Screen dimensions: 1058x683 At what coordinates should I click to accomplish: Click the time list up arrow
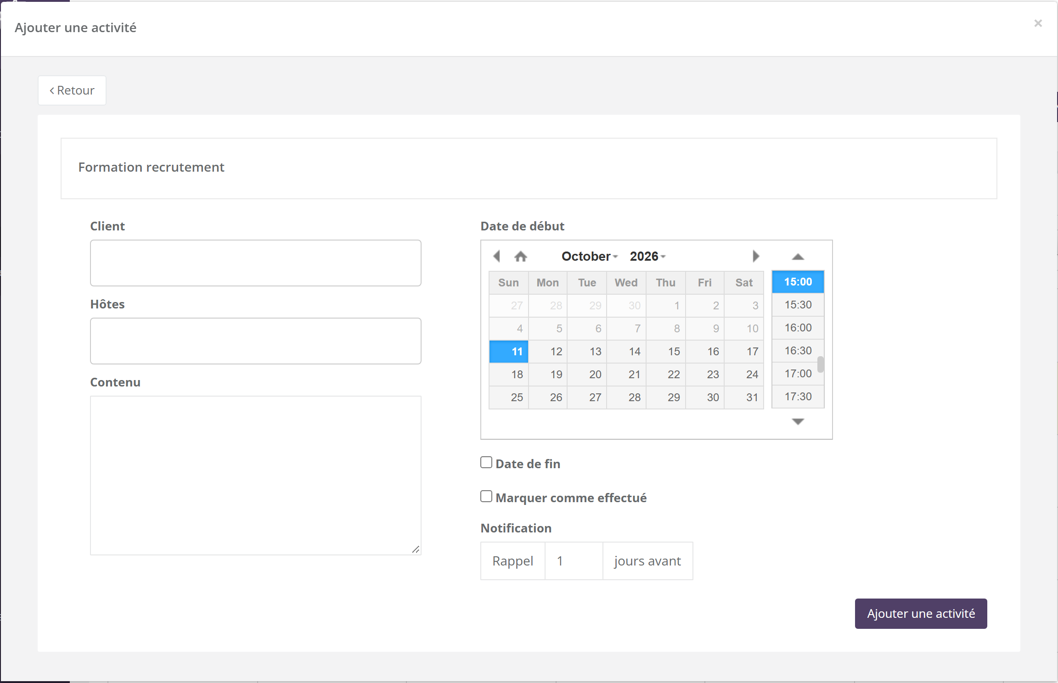798,257
